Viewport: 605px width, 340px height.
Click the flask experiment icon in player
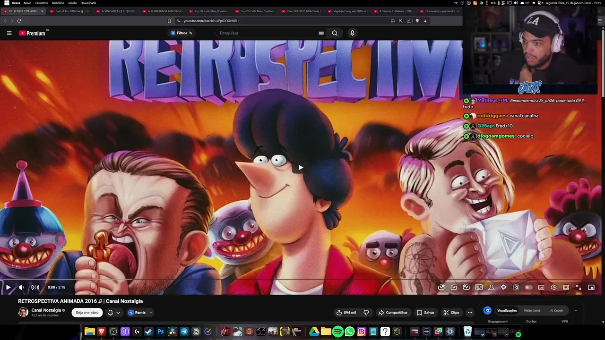[x=491, y=287]
